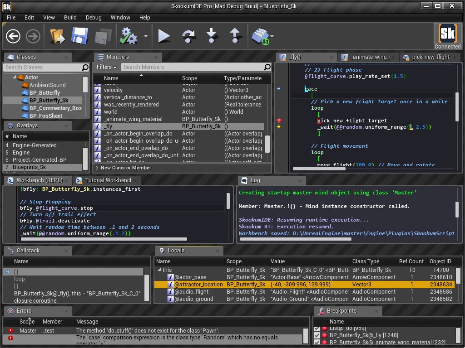Screen dimensions: 465x348
Task: Click the class icon beside AmbientSound
Action: click(x=25, y=85)
